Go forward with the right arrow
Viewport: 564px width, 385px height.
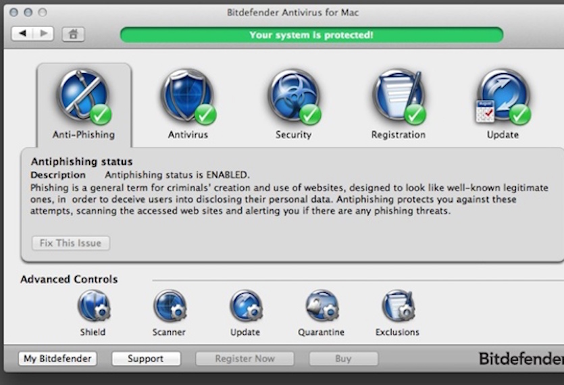click(x=43, y=34)
